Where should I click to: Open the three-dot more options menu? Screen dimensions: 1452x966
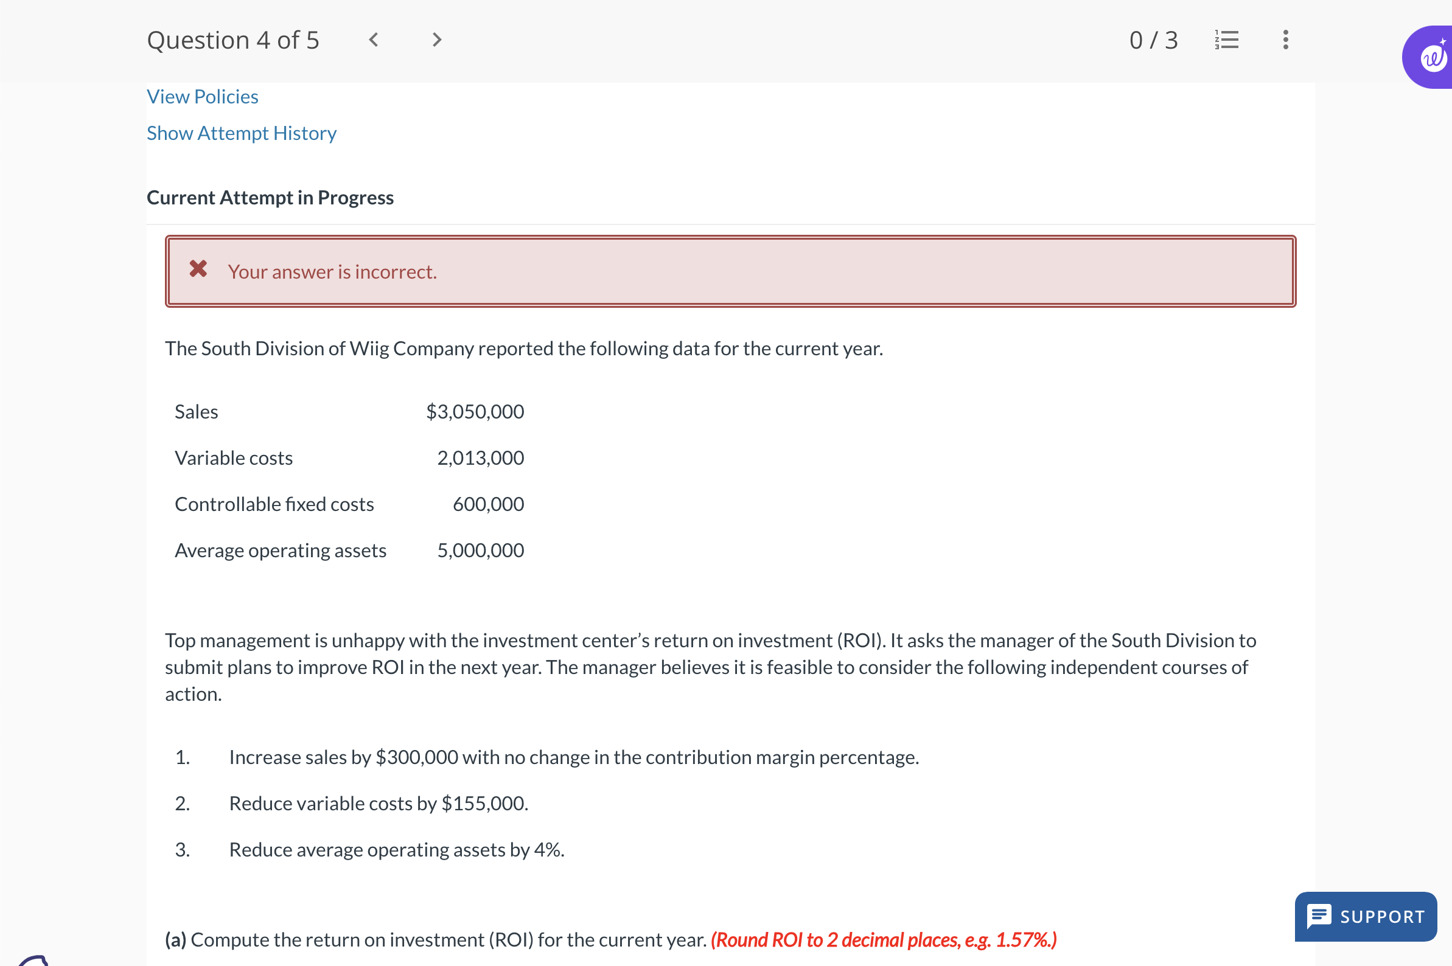pos(1285,40)
